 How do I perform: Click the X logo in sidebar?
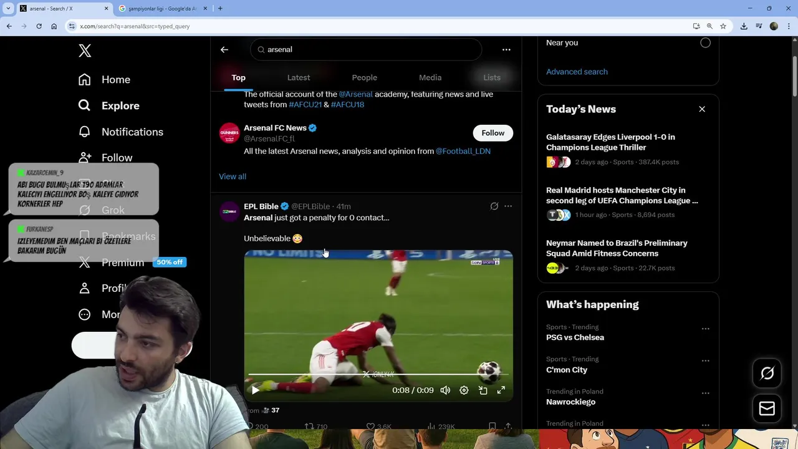[85, 51]
